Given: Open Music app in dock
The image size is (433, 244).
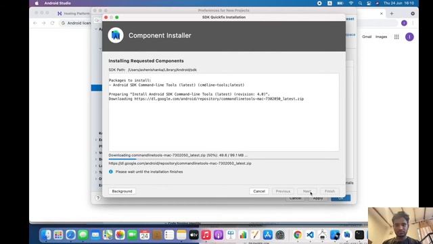Looking at the screenshot, I should 206,235.
